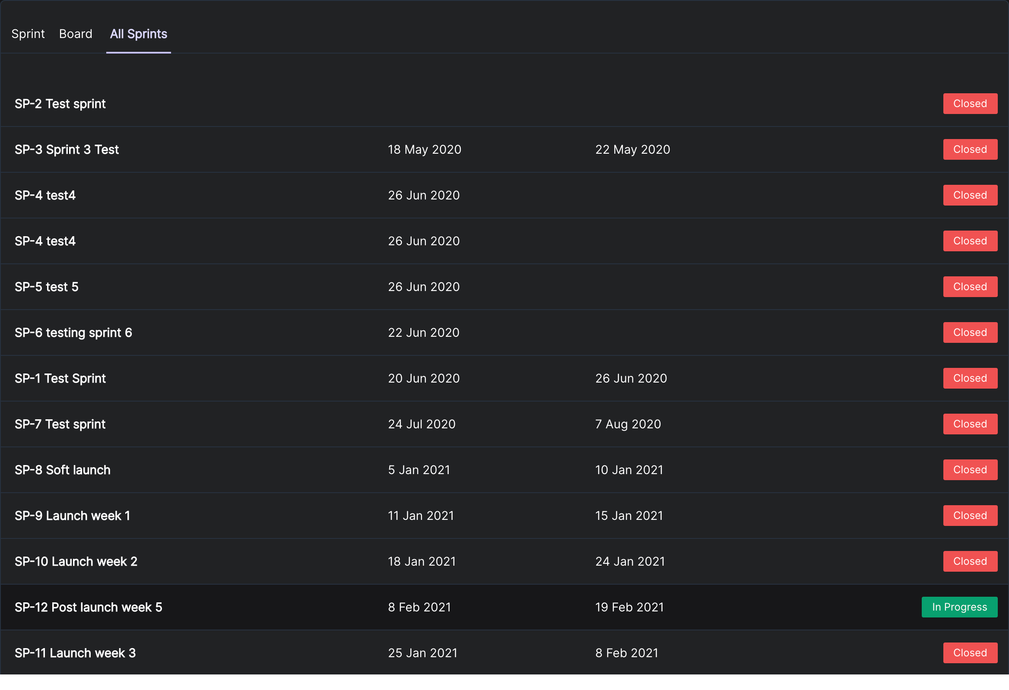This screenshot has width=1009, height=690.
Task: Open the SP-2 Test sprint row
Action: click(x=60, y=104)
